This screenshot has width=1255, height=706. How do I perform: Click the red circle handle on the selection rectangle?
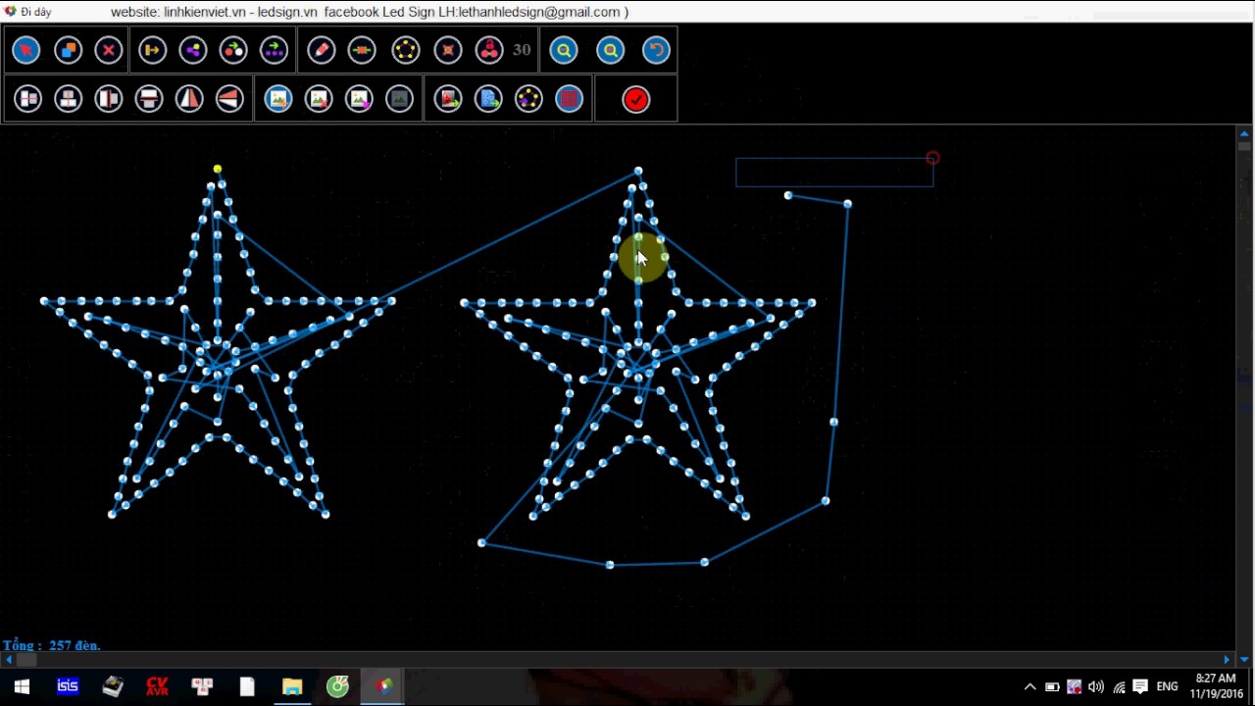[x=932, y=158]
